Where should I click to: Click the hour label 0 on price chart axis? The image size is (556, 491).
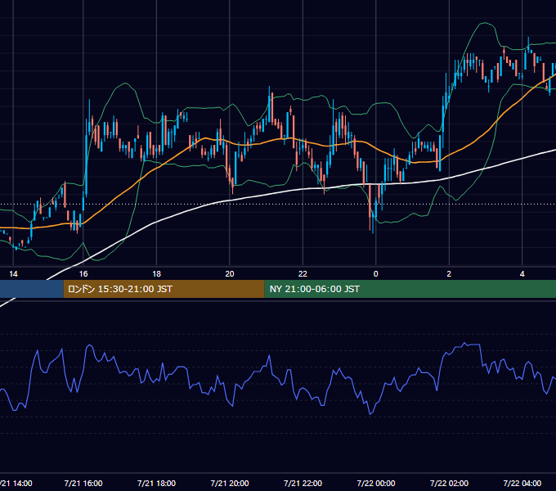(376, 274)
